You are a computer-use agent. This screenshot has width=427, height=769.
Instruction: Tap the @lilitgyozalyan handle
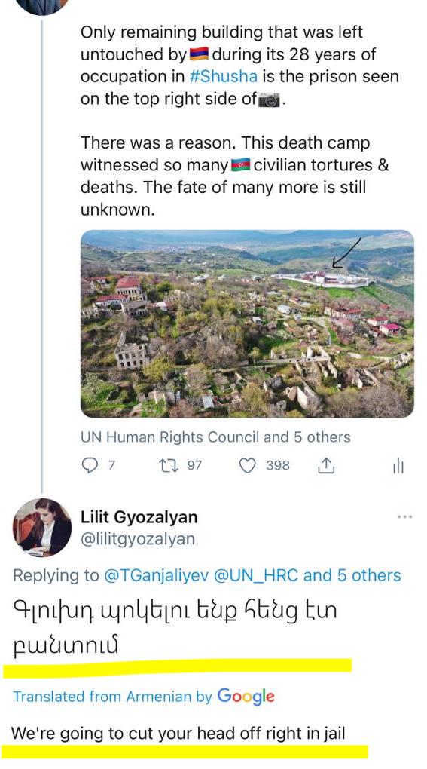tap(138, 539)
